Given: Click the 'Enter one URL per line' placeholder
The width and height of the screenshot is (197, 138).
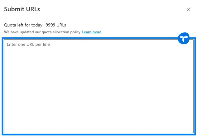Looking at the screenshot, I should 28,45.
